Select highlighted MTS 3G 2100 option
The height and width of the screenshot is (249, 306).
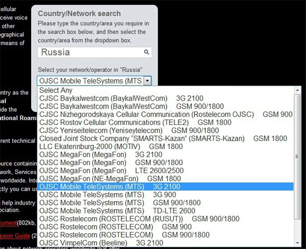(x=165, y=187)
